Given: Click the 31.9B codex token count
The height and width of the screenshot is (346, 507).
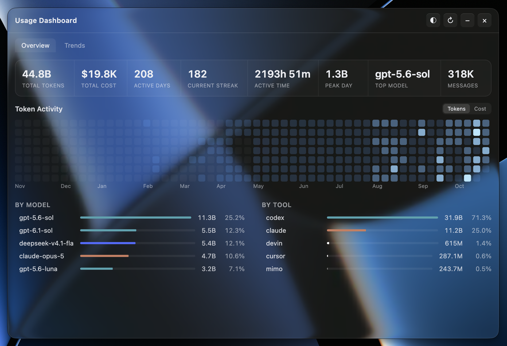Looking at the screenshot, I should 453,218.
